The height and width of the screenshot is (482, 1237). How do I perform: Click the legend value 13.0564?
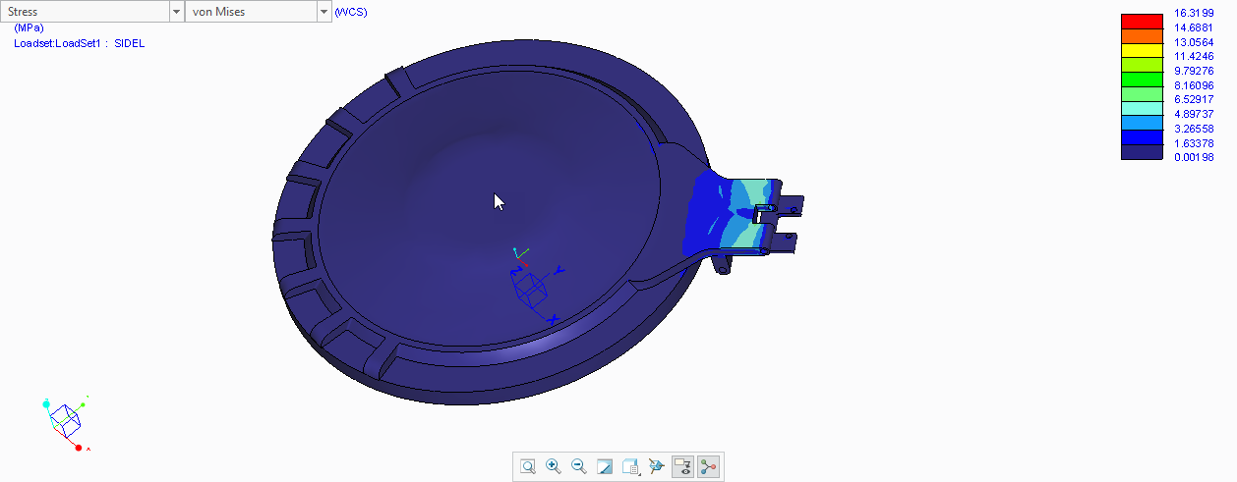click(1193, 42)
